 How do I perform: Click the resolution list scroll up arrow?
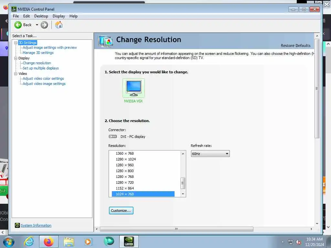coord(183,154)
